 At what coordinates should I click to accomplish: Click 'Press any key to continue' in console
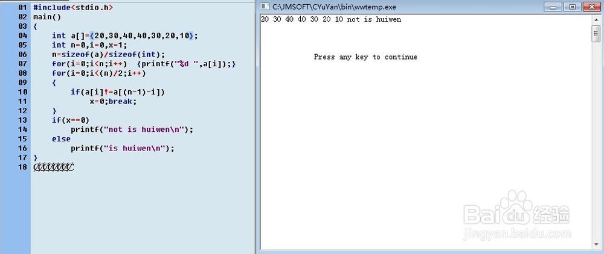click(365, 57)
